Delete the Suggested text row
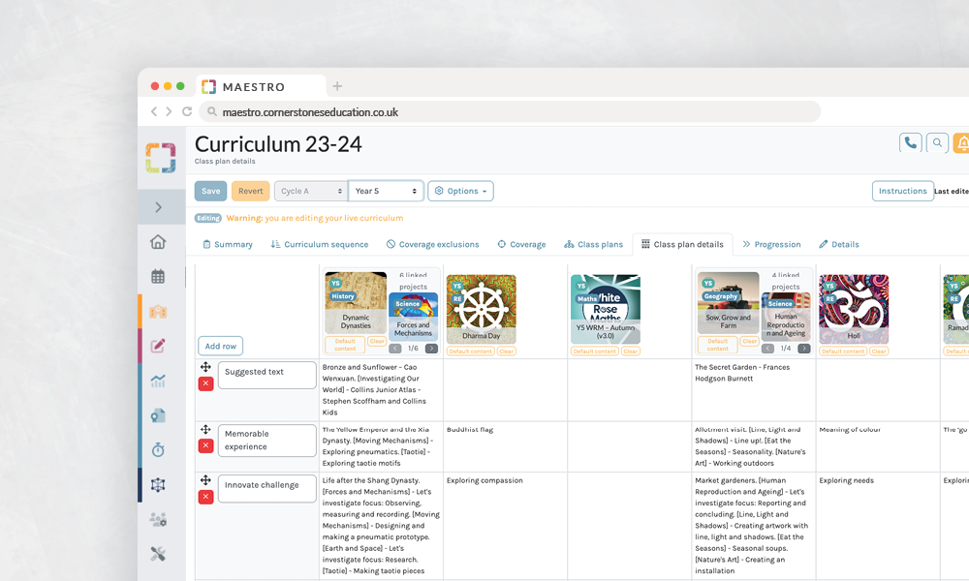This screenshot has width=969, height=581. pyautogui.click(x=205, y=383)
